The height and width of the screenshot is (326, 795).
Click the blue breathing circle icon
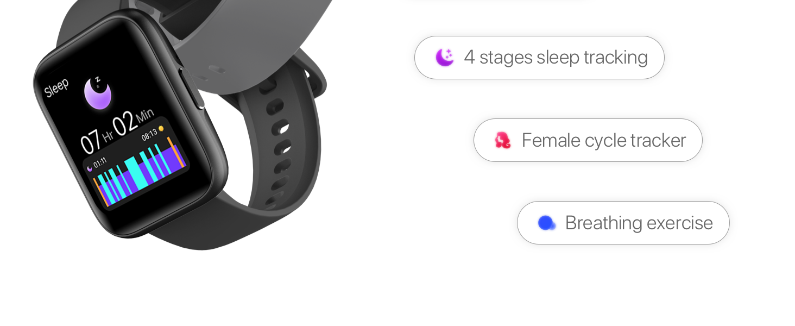(546, 223)
